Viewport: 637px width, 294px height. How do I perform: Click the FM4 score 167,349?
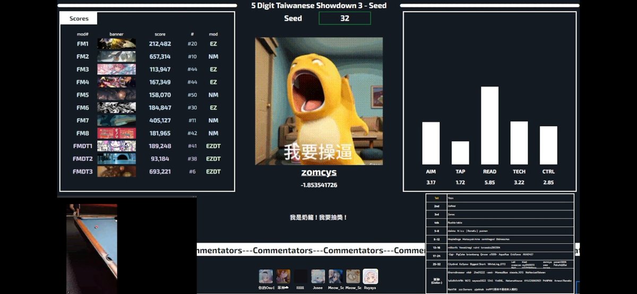[160, 82]
